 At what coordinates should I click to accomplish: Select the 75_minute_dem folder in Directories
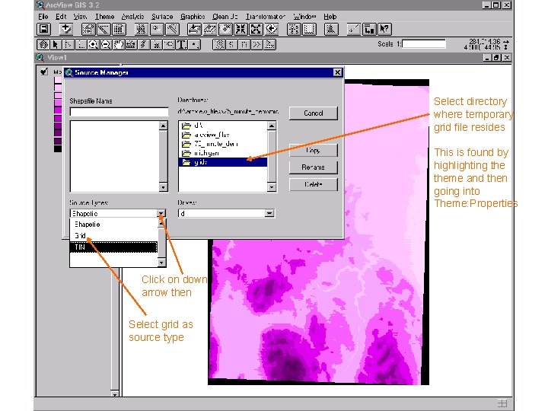(x=223, y=144)
